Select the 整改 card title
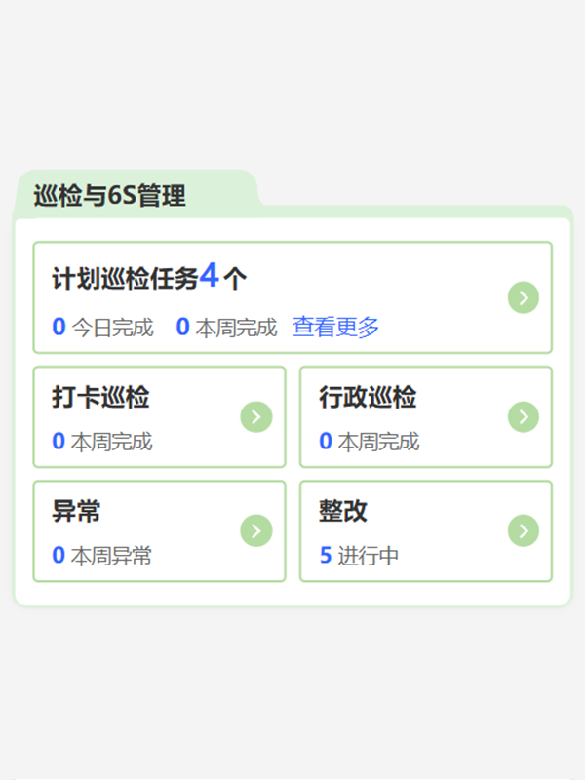The image size is (585, 780). click(x=343, y=511)
